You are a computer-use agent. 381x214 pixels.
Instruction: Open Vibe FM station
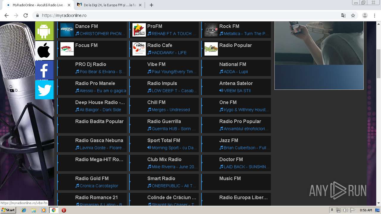pyautogui.click(x=164, y=68)
